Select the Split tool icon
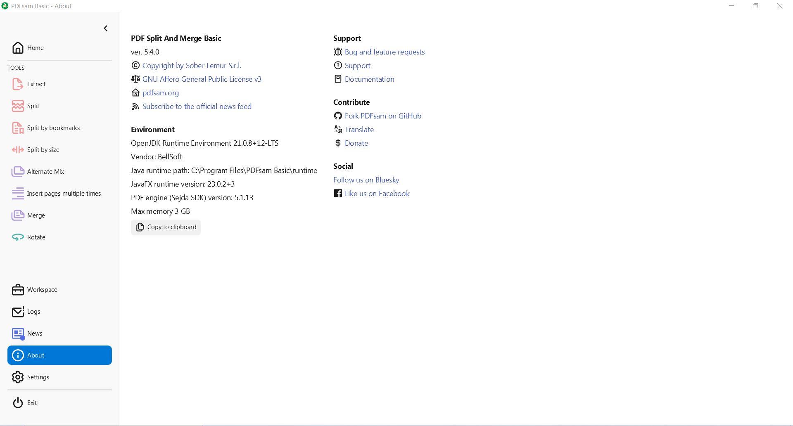Viewport: 793px width, 426px height. pos(18,106)
